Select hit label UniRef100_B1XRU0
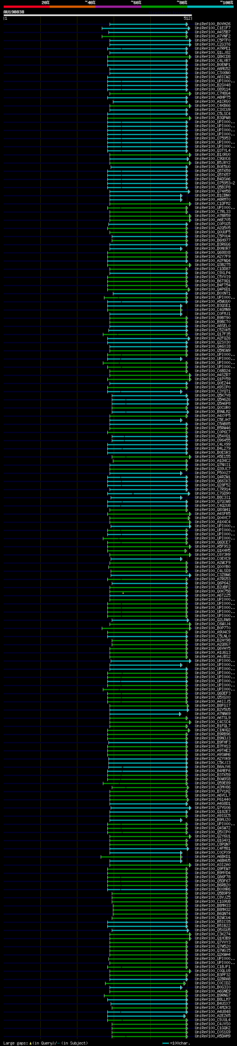 tap(212, 154)
